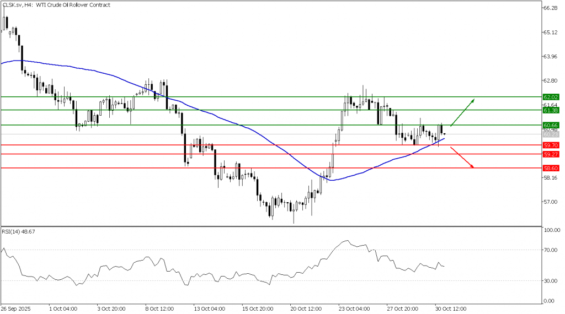Select the RSI 0.00 axis value

(x=549, y=301)
